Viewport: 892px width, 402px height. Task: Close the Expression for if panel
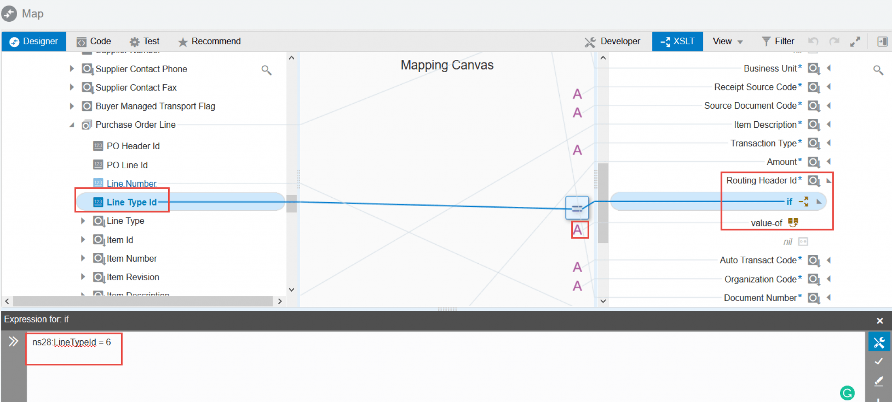(880, 320)
